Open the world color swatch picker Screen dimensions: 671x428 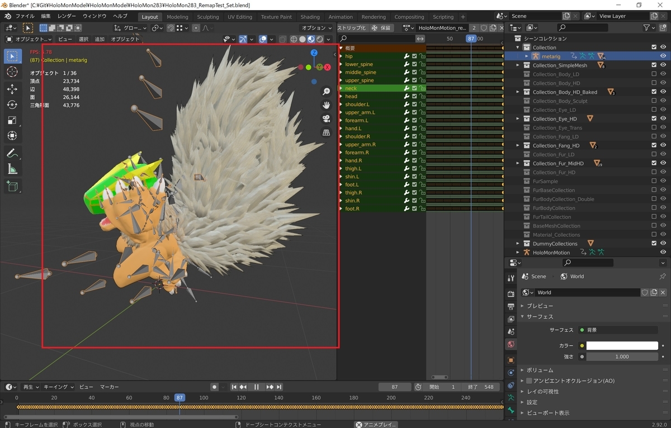click(x=622, y=346)
